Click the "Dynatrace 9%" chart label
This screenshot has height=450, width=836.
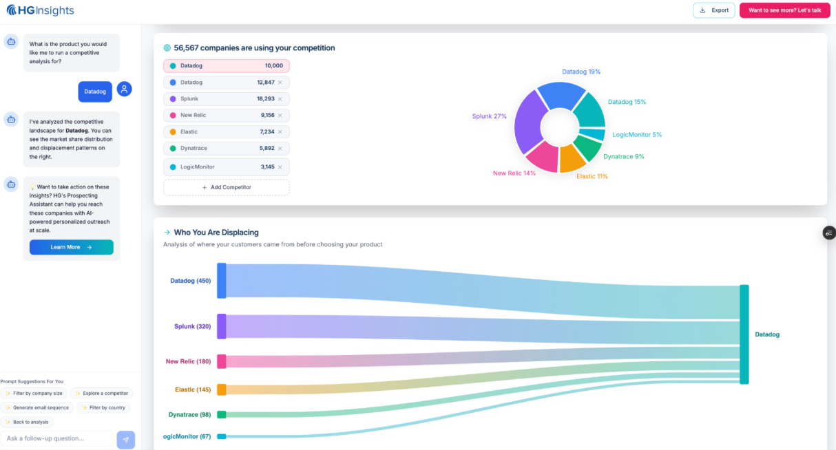pyautogui.click(x=624, y=157)
